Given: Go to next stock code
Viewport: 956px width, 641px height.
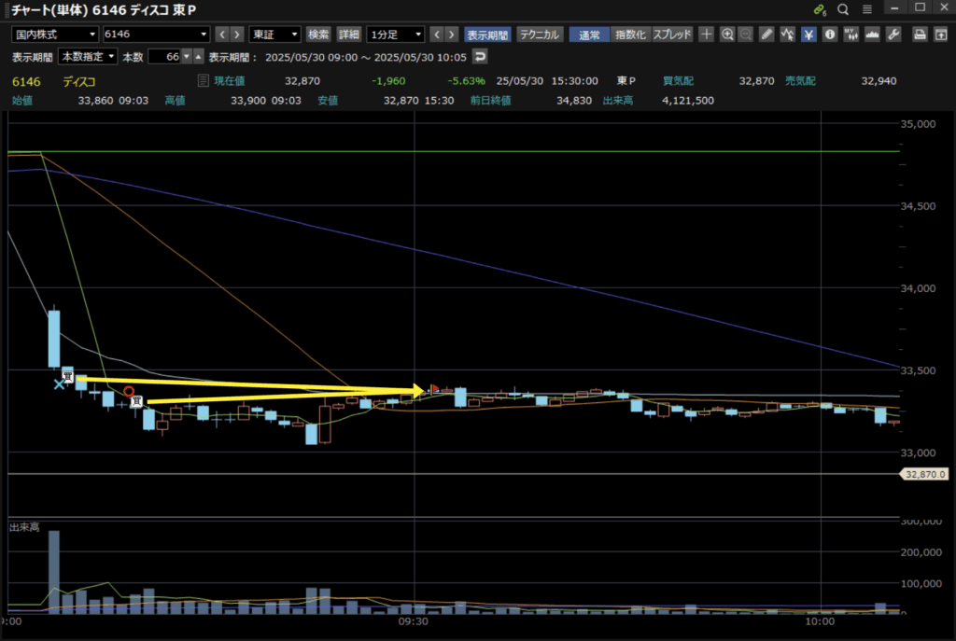Looking at the screenshot, I should pos(237,35).
